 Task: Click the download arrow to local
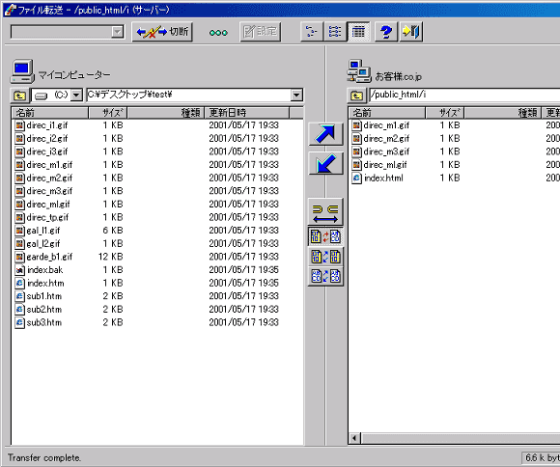[x=325, y=163]
